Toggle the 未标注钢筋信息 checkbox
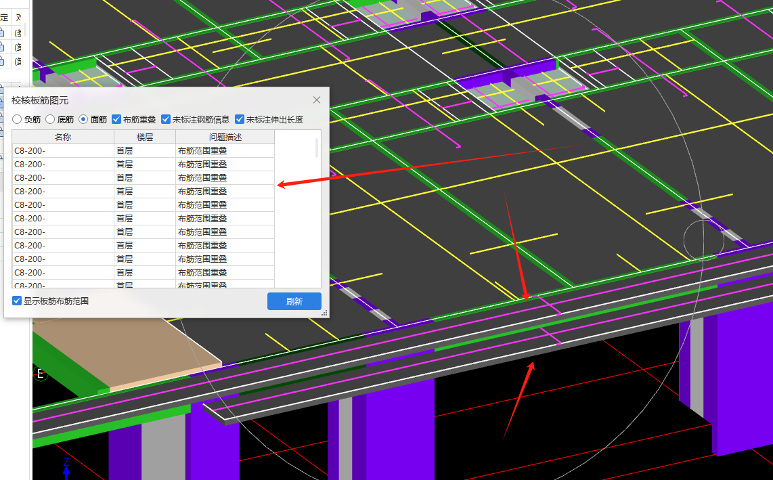Image resolution: width=773 pixels, height=480 pixels. click(x=166, y=119)
